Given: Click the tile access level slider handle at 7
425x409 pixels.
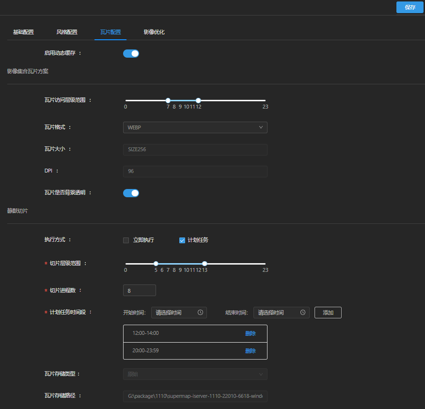Looking at the screenshot, I should (168, 100).
